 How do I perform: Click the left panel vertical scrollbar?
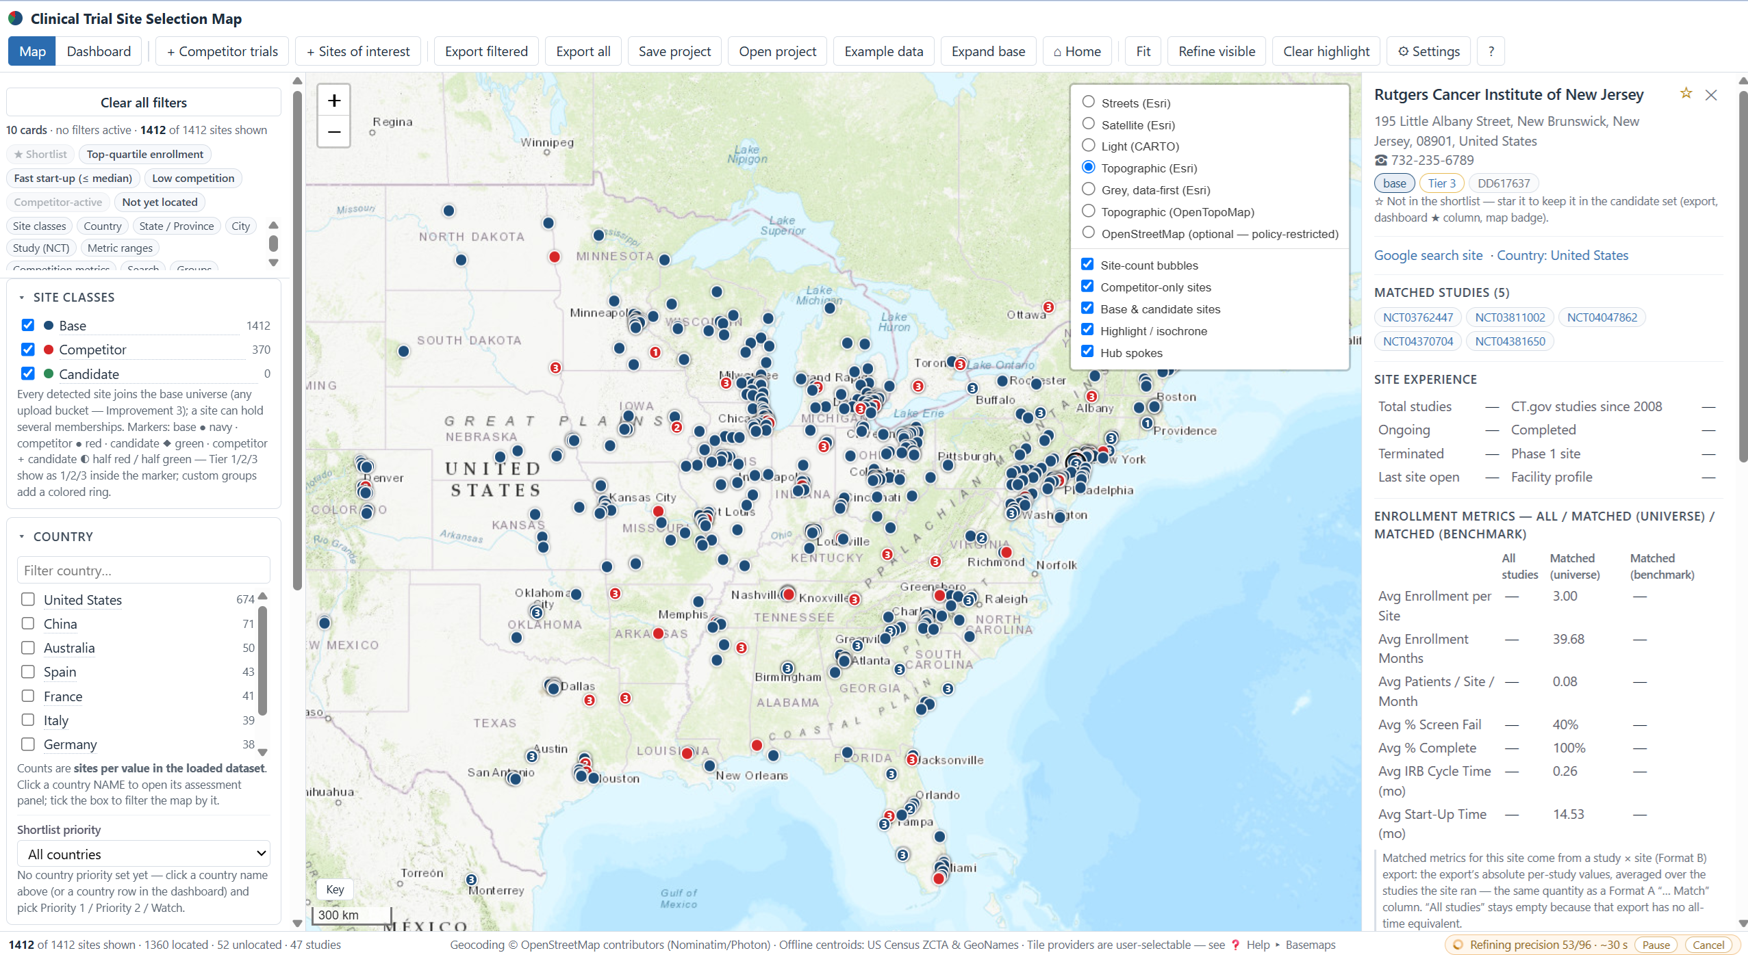point(297,342)
